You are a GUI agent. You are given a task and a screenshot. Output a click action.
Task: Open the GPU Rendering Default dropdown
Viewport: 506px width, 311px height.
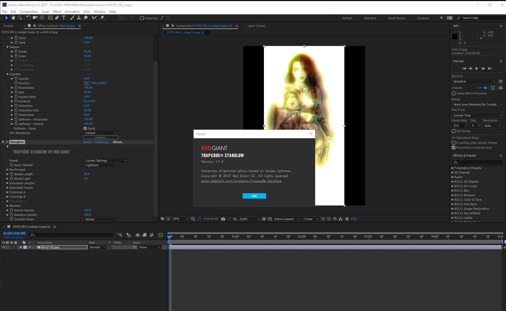[101, 133]
